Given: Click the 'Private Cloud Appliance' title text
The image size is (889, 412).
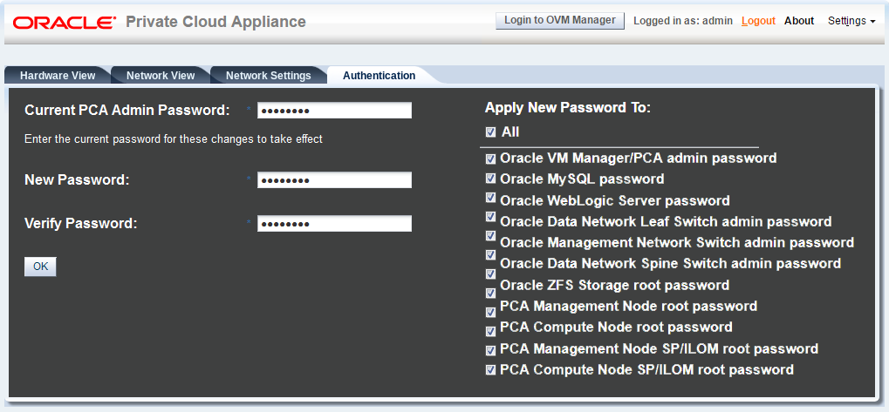Looking at the screenshot, I should 215,22.
